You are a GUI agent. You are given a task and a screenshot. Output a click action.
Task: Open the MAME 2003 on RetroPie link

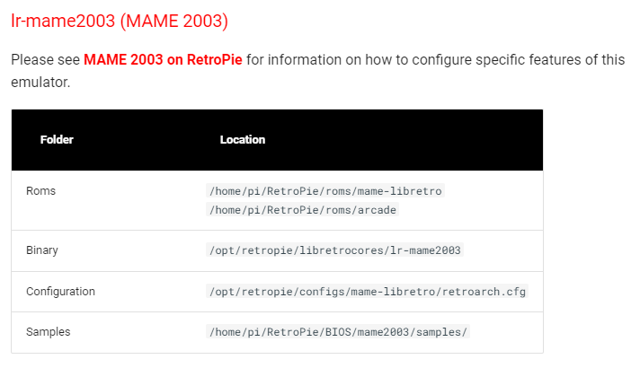163,60
